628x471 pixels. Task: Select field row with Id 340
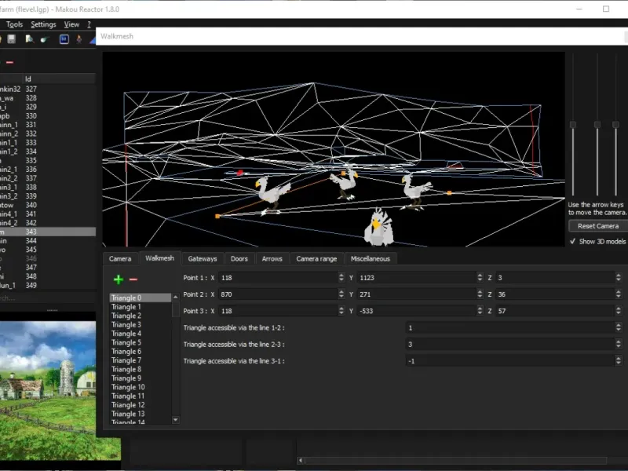coord(48,205)
